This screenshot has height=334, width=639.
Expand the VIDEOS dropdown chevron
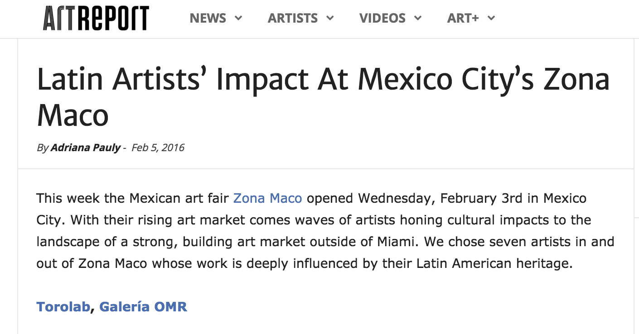[x=418, y=19]
